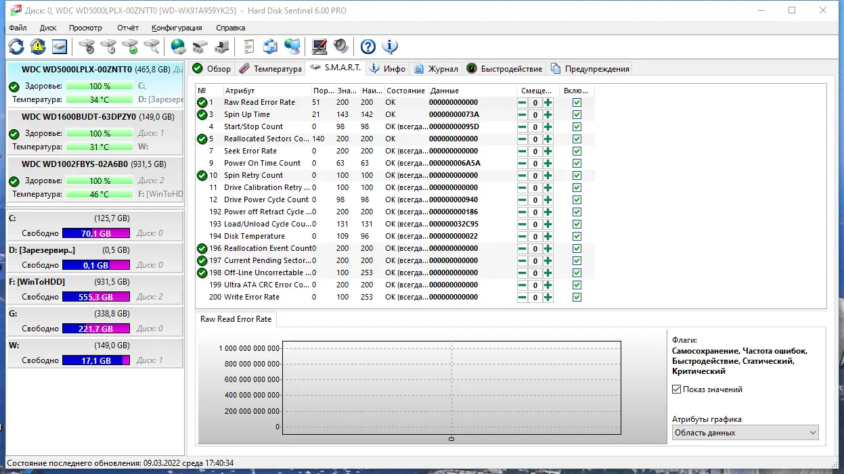This screenshot has height=474, width=844.
Task: Click the speaker sound toolbar icon
Action: coord(340,47)
